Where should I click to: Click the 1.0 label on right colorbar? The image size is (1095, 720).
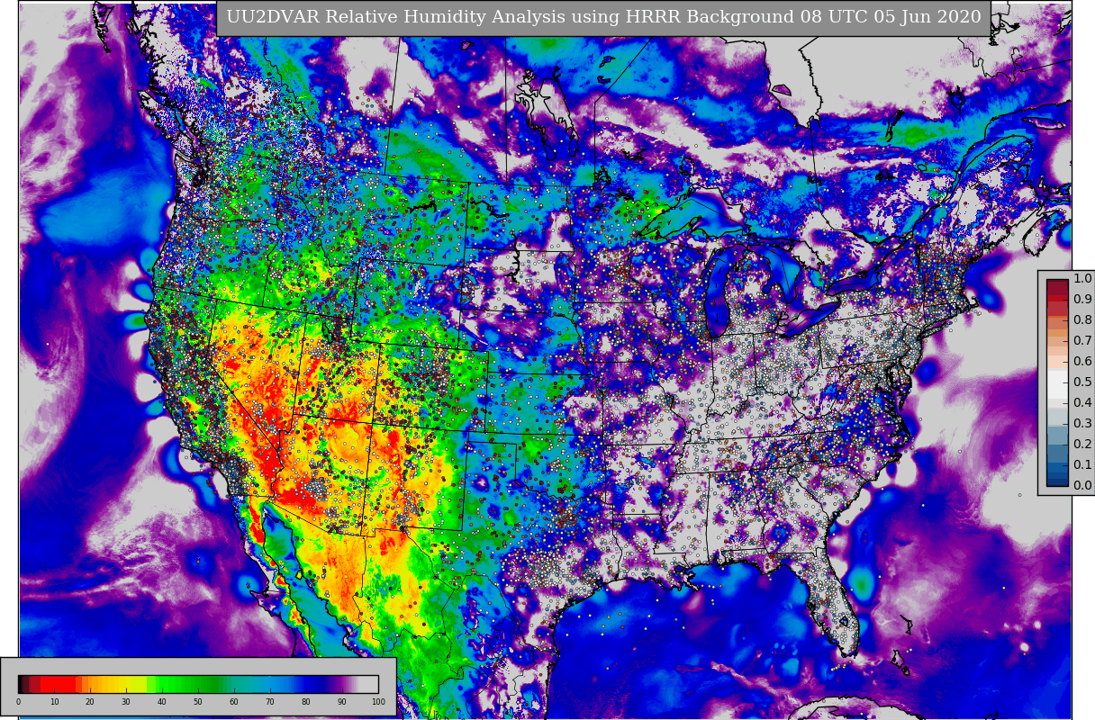pos(1082,278)
